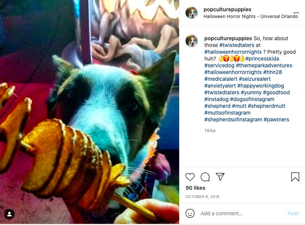Open caption author avatar thumbnail
The image size is (305, 225).
tap(192, 41)
